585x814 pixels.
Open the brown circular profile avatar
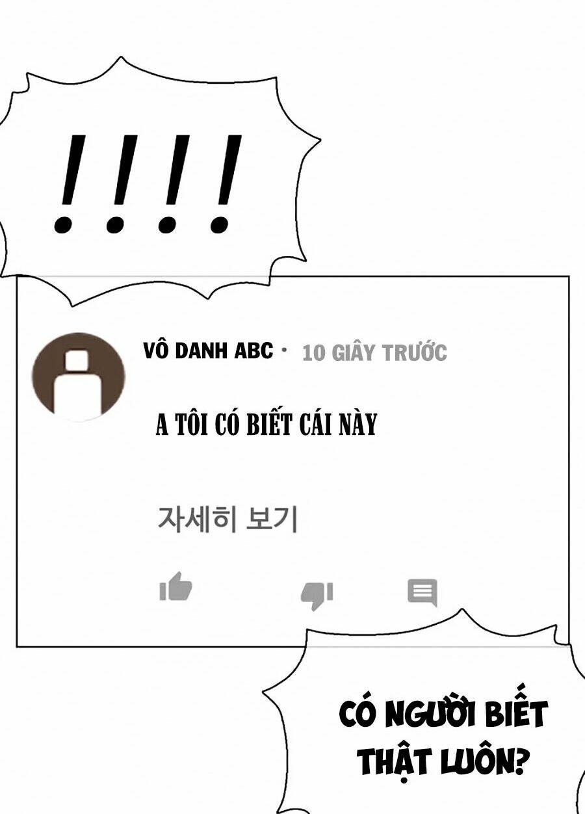pyautogui.click(x=78, y=376)
